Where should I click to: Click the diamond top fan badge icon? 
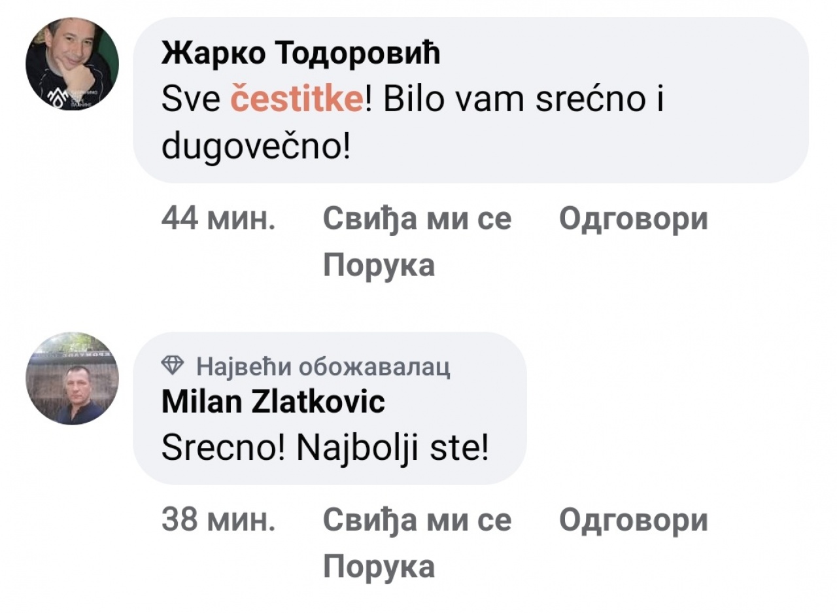pos(173,367)
